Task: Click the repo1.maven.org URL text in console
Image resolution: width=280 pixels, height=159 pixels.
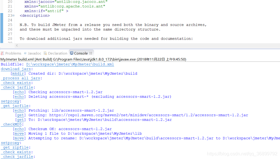Action: coord(149,115)
